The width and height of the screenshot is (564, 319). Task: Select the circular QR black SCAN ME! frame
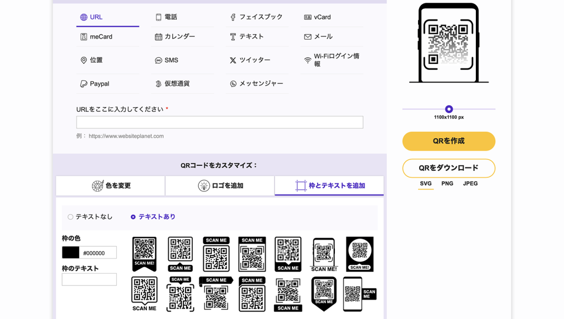coord(360,254)
